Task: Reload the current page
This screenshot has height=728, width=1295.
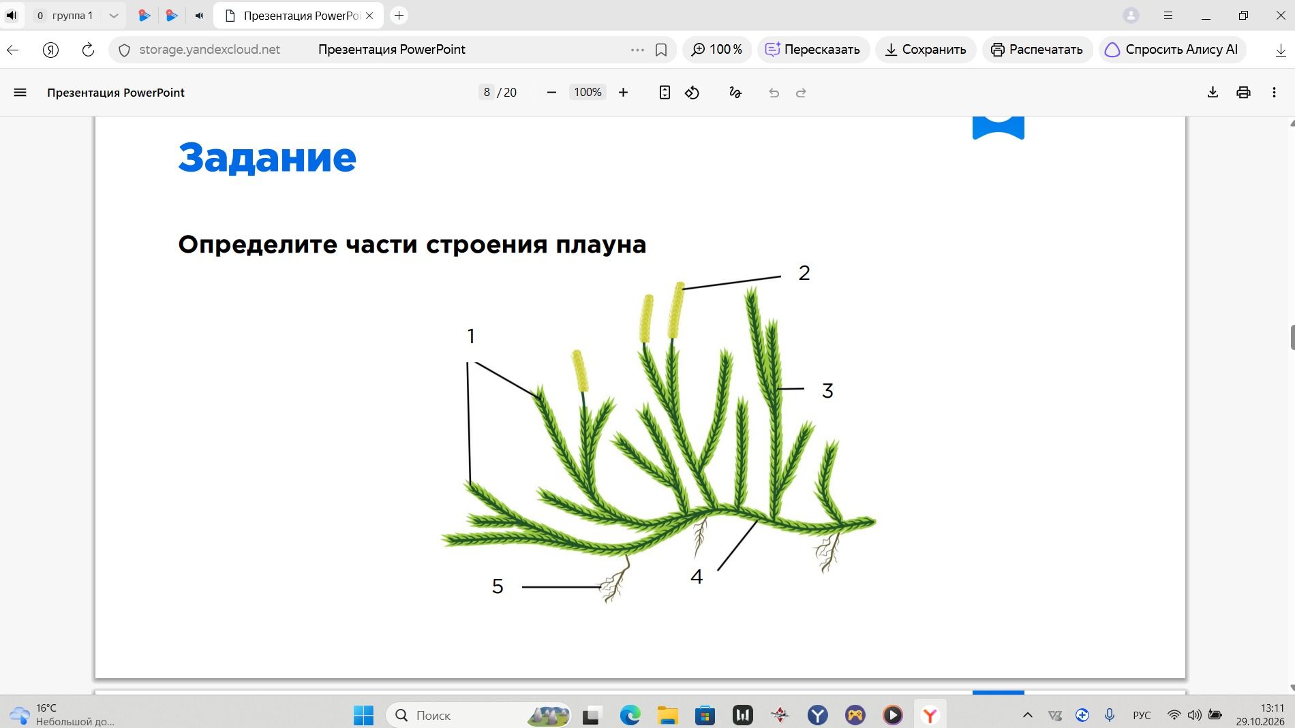Action: (88, 50)
